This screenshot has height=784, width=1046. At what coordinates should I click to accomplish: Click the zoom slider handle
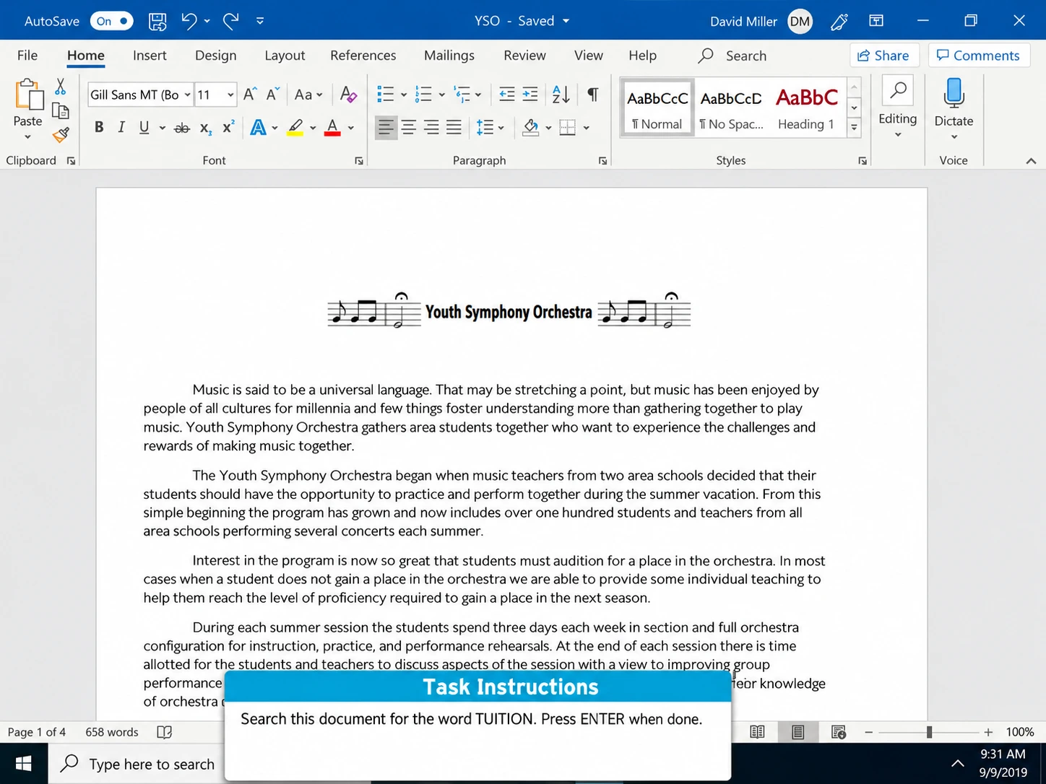tap(929, 732)
